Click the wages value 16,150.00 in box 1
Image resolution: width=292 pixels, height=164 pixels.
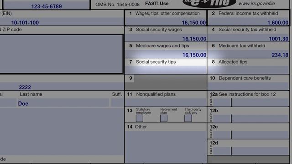click(x=193, y=23)
